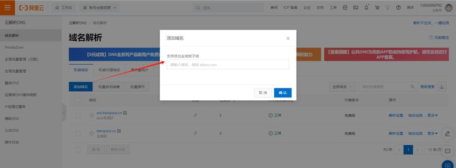Open the 费用 menu
The width and height of the screenshot is (456, 168).
(x=274, y=8)
